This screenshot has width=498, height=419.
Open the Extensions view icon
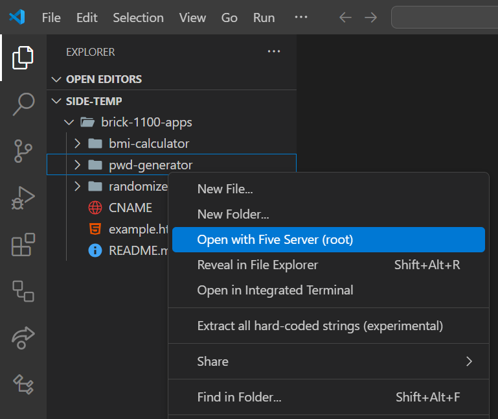pos(23,245)
